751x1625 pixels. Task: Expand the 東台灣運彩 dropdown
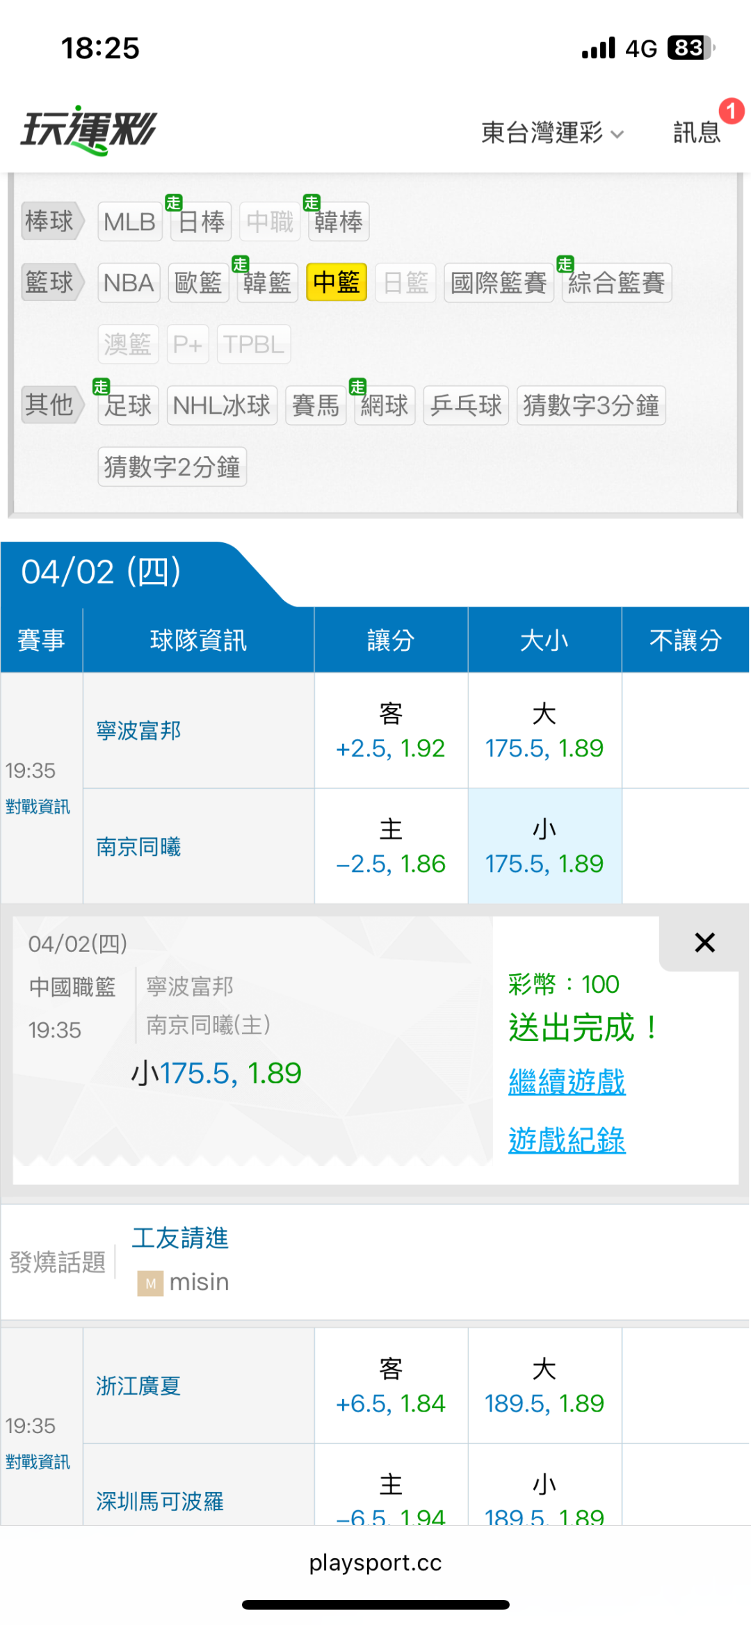(x=552, y=132)
